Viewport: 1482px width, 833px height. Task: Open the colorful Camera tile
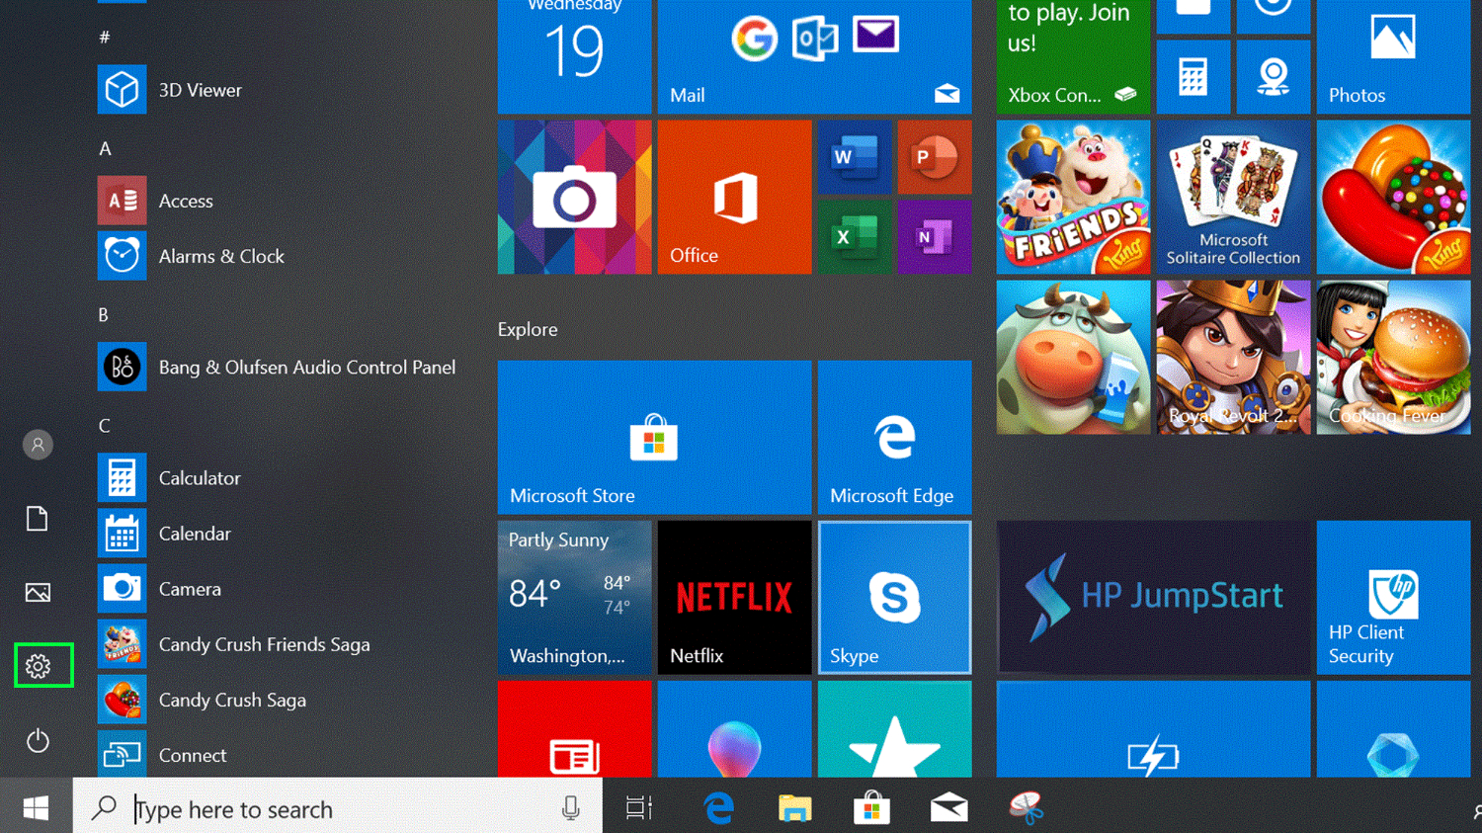(574, 197)
